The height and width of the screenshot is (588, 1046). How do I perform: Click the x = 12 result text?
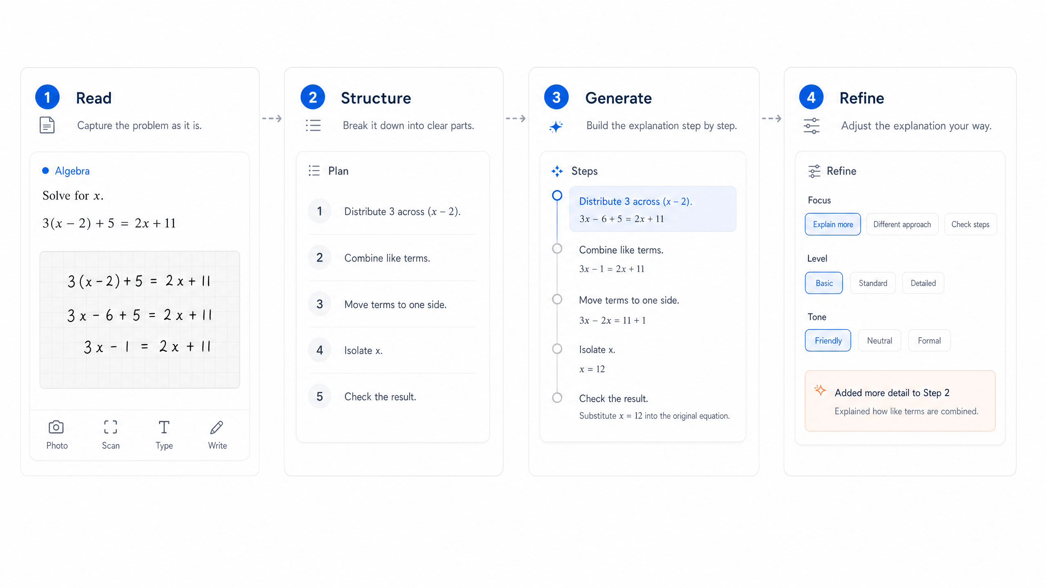pos(592,369)
